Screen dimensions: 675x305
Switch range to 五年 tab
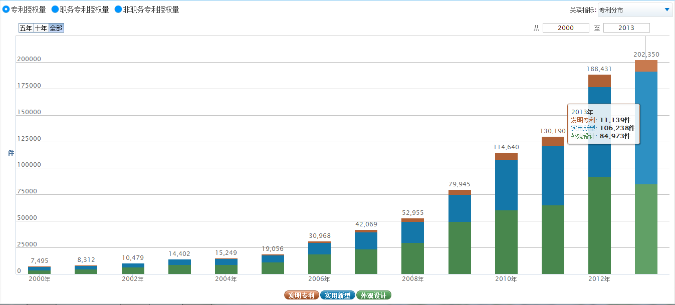coord(26,28)
